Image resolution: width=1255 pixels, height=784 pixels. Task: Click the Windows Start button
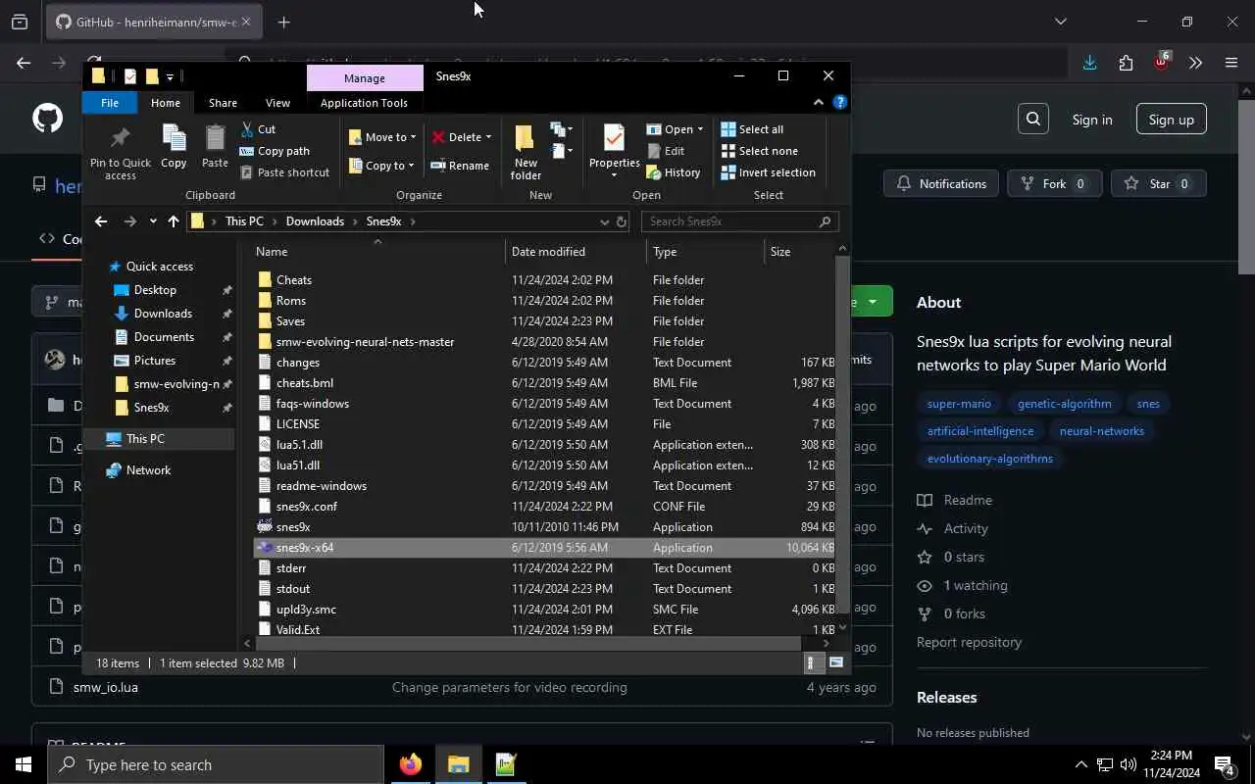click(24, 764)
